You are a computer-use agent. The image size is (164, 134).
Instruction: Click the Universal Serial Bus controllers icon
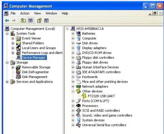point(78,125)
